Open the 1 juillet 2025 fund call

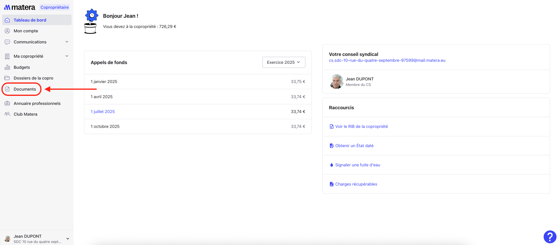pos(103,112)
